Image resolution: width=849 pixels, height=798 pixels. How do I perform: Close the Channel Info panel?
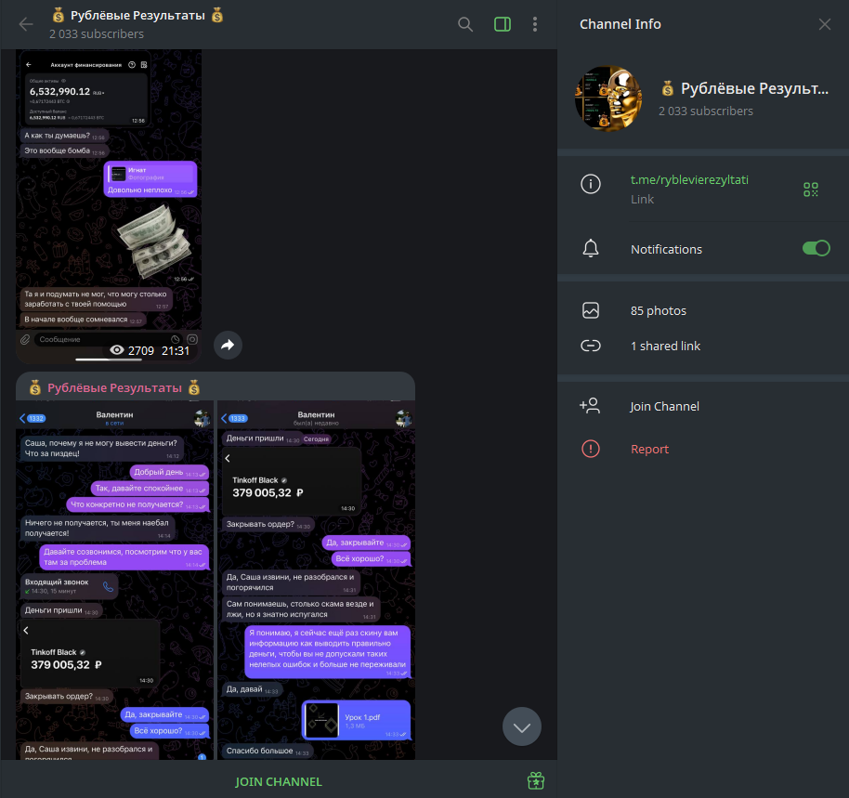(x=824, y=24)
